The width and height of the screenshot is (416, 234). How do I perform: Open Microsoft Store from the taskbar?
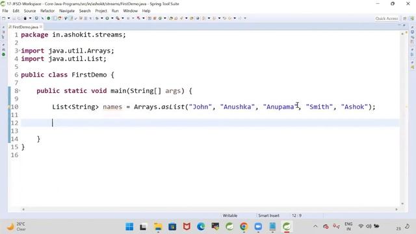(172, 227)
